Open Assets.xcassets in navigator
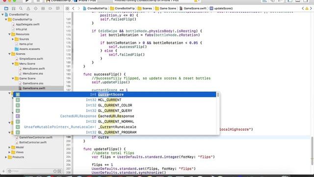The width and height of the screenshot is (314, 177). [x=29, y=49]
